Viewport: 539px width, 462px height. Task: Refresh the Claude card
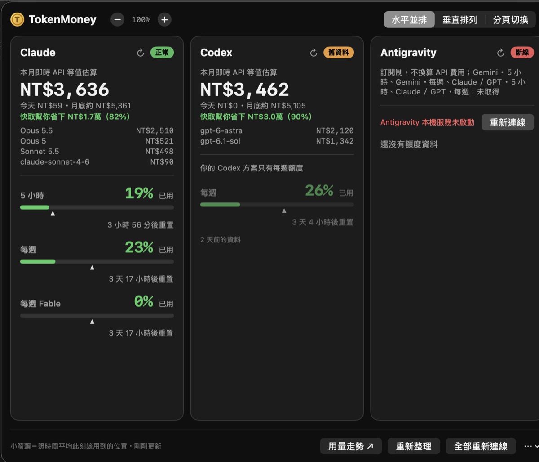141,53
